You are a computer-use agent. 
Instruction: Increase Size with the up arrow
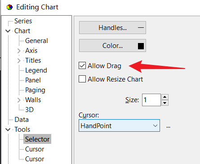point(165,97)
